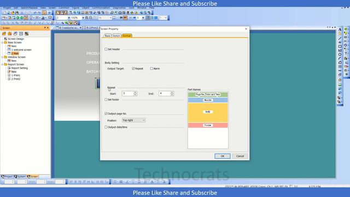This screenshot has height=197, width=350.
Task: Uncheck the Output page No. checkbox
Action: (x=106, y=114)
